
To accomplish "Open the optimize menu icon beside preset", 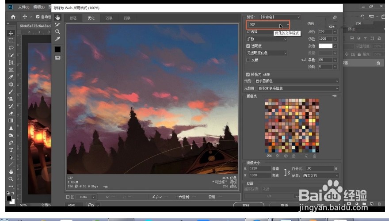I will click(335, 17).
